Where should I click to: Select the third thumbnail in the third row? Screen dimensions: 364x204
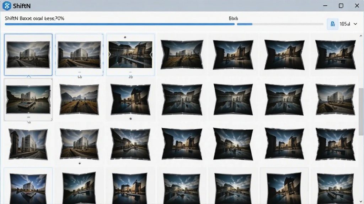point(130,144)
